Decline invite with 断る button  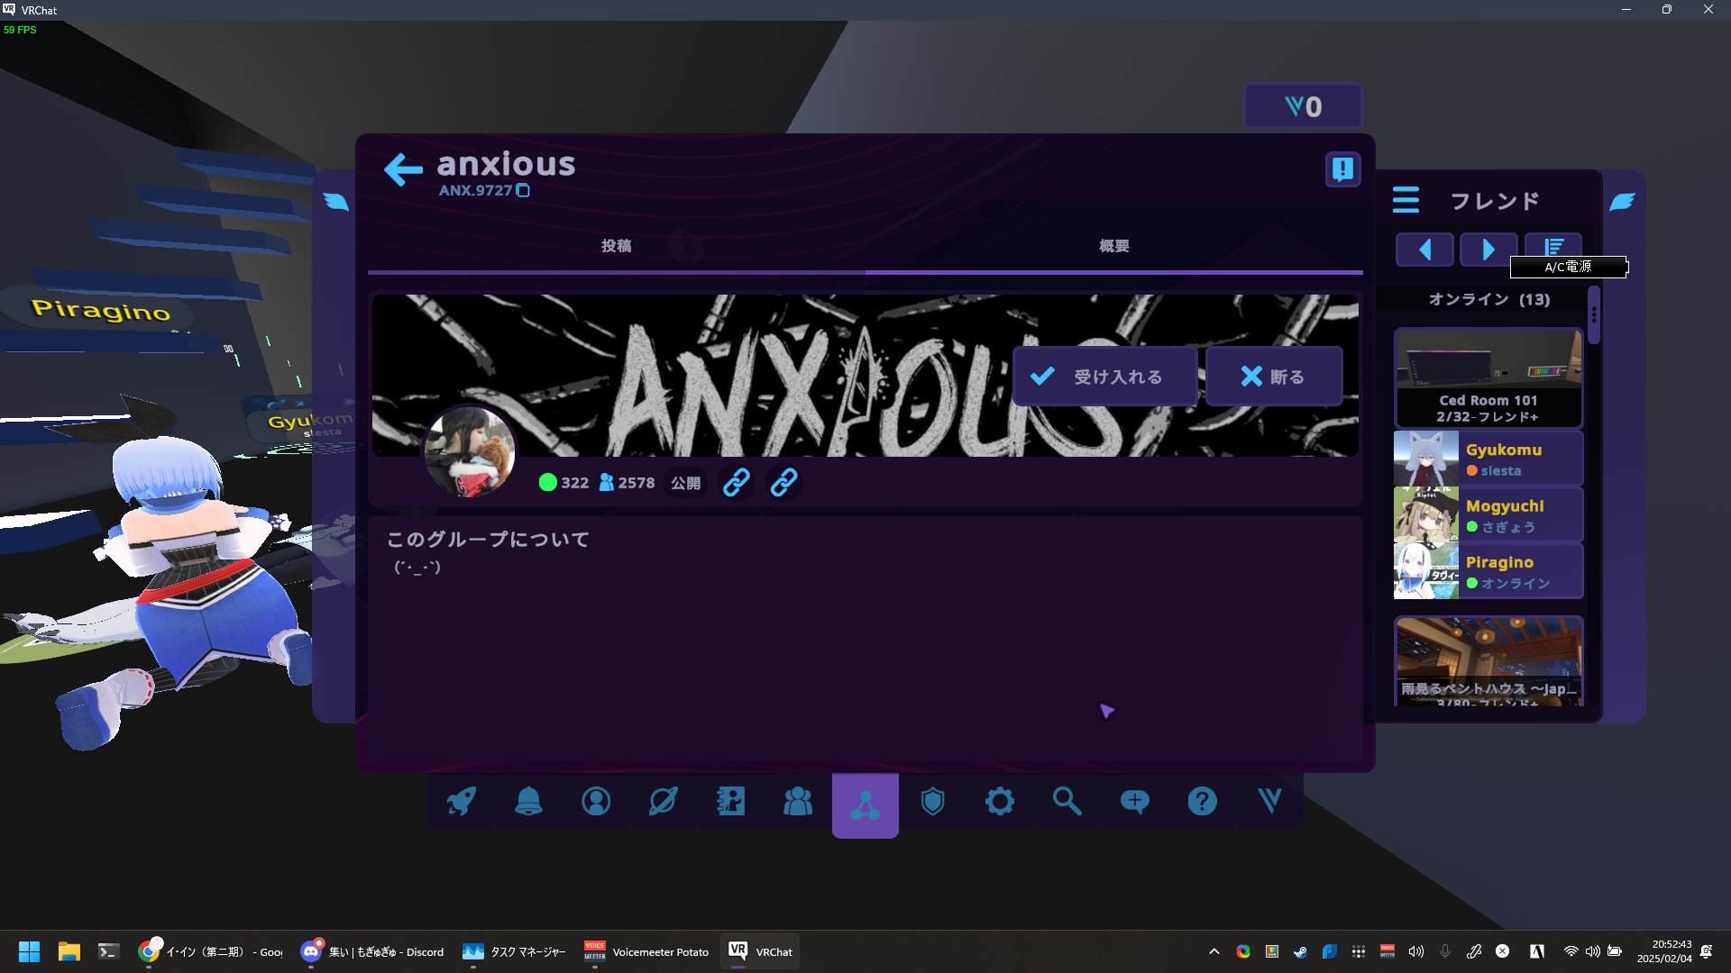(1273, 377)
